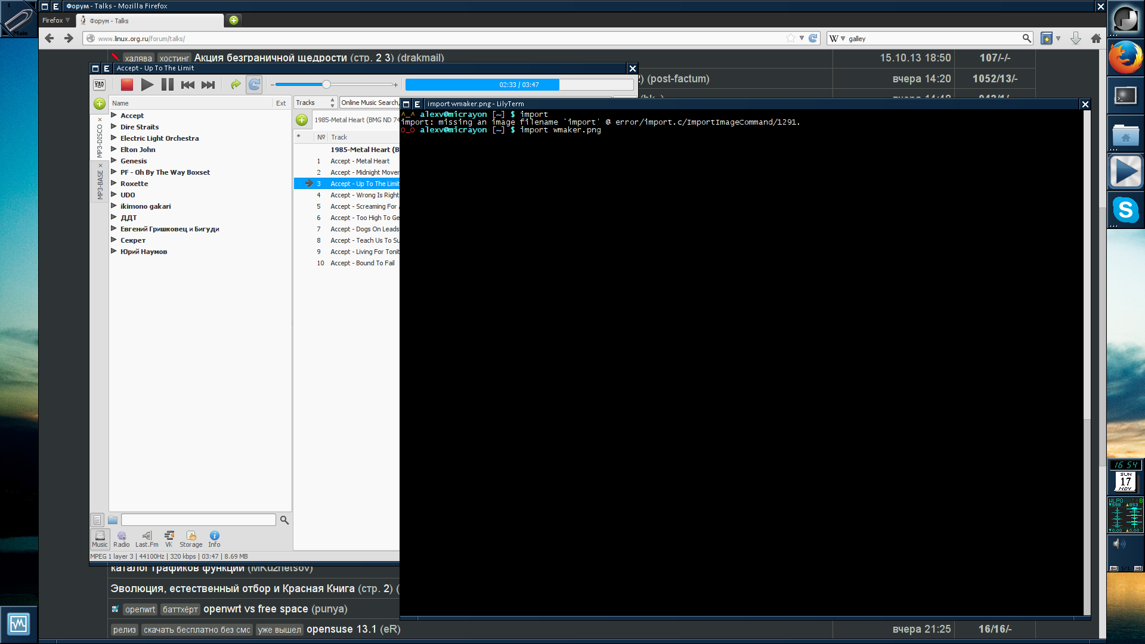Bookmark this page with the star
This screenshot has width=1145, height=644.
(791, 38)
